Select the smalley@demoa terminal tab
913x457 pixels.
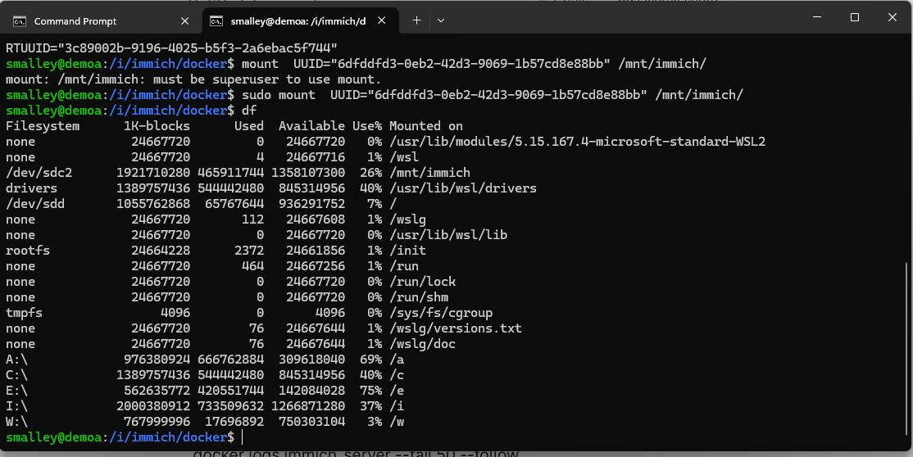(298, 21)
